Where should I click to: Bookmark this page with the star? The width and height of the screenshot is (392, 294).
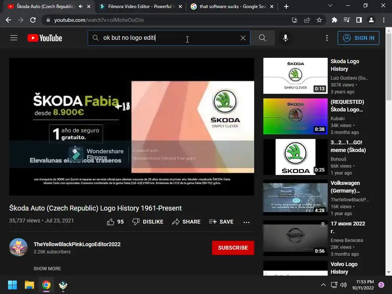(x=319, y=20)
